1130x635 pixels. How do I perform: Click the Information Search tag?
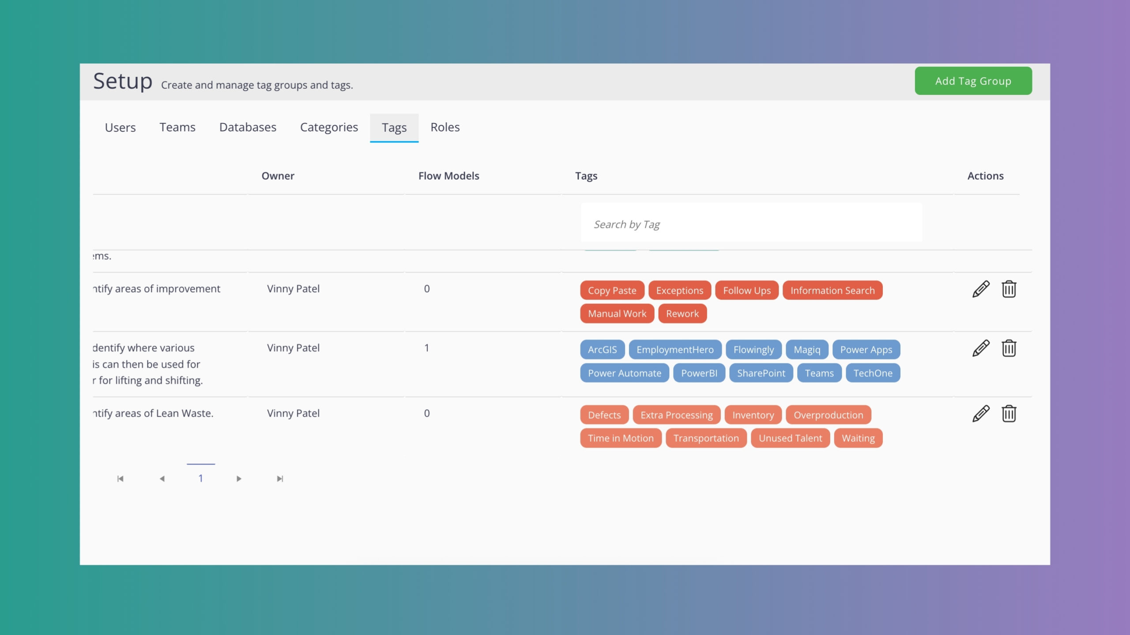[x=832, y=291]
